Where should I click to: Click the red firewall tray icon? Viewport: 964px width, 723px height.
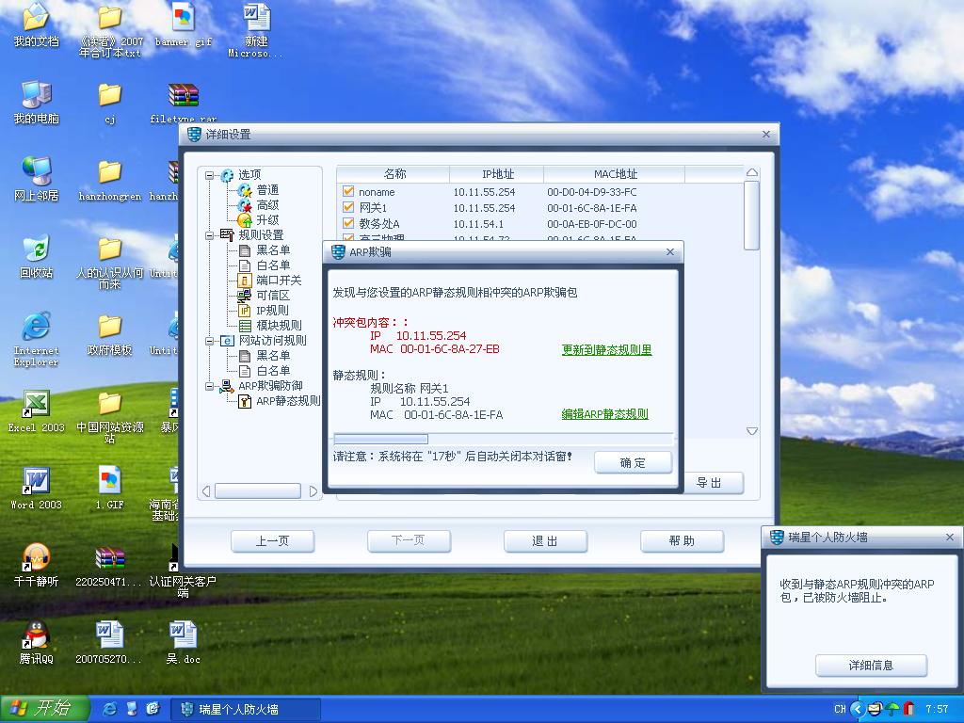coord(908,709)
